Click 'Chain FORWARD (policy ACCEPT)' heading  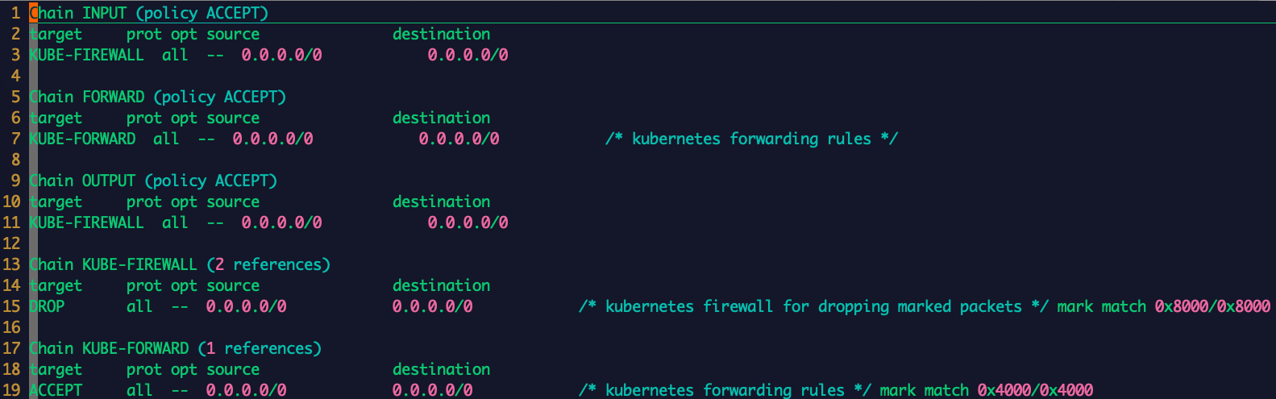pyautogui.click(x=158, y=97)
